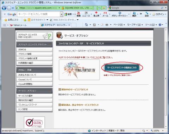Expand the Google Toolbar overflow chevron
The width and height of the screenshot is (169, 134).
click(141, 14)
